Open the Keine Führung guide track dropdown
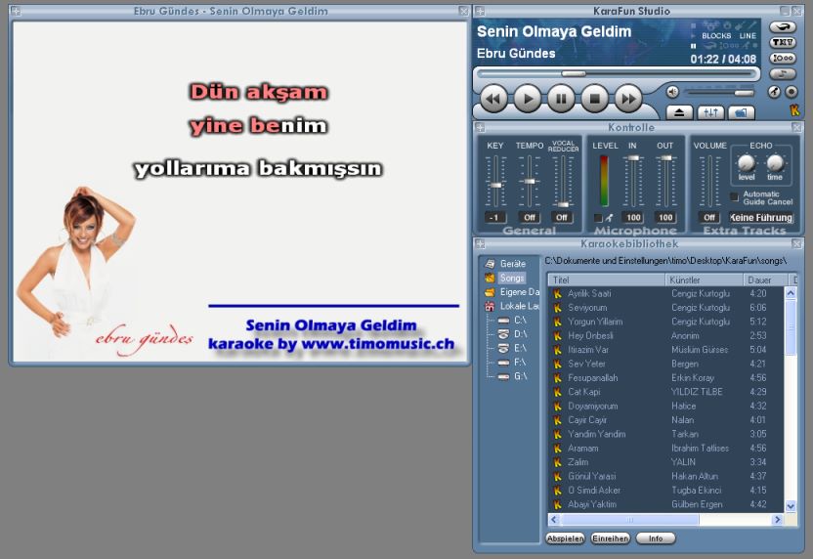The height and width of the screenshot is (559, 813). (761, 217)
